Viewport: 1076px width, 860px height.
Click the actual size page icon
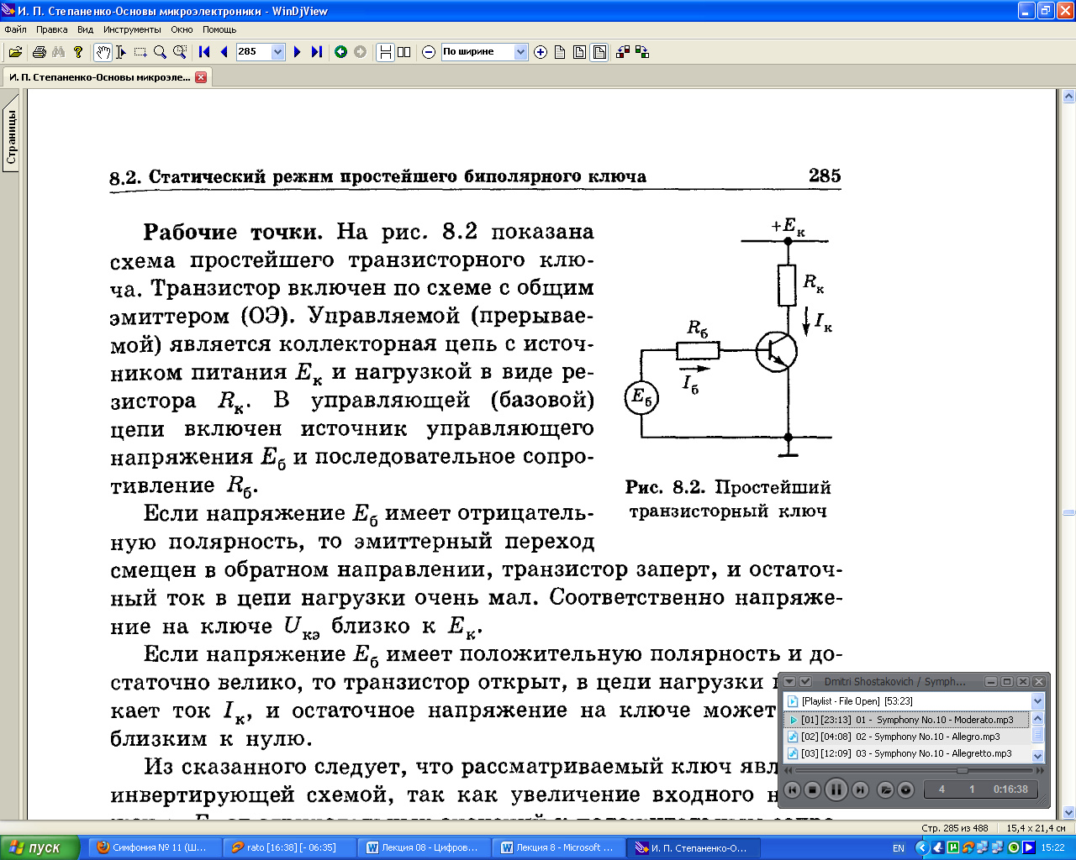[560, 52]
